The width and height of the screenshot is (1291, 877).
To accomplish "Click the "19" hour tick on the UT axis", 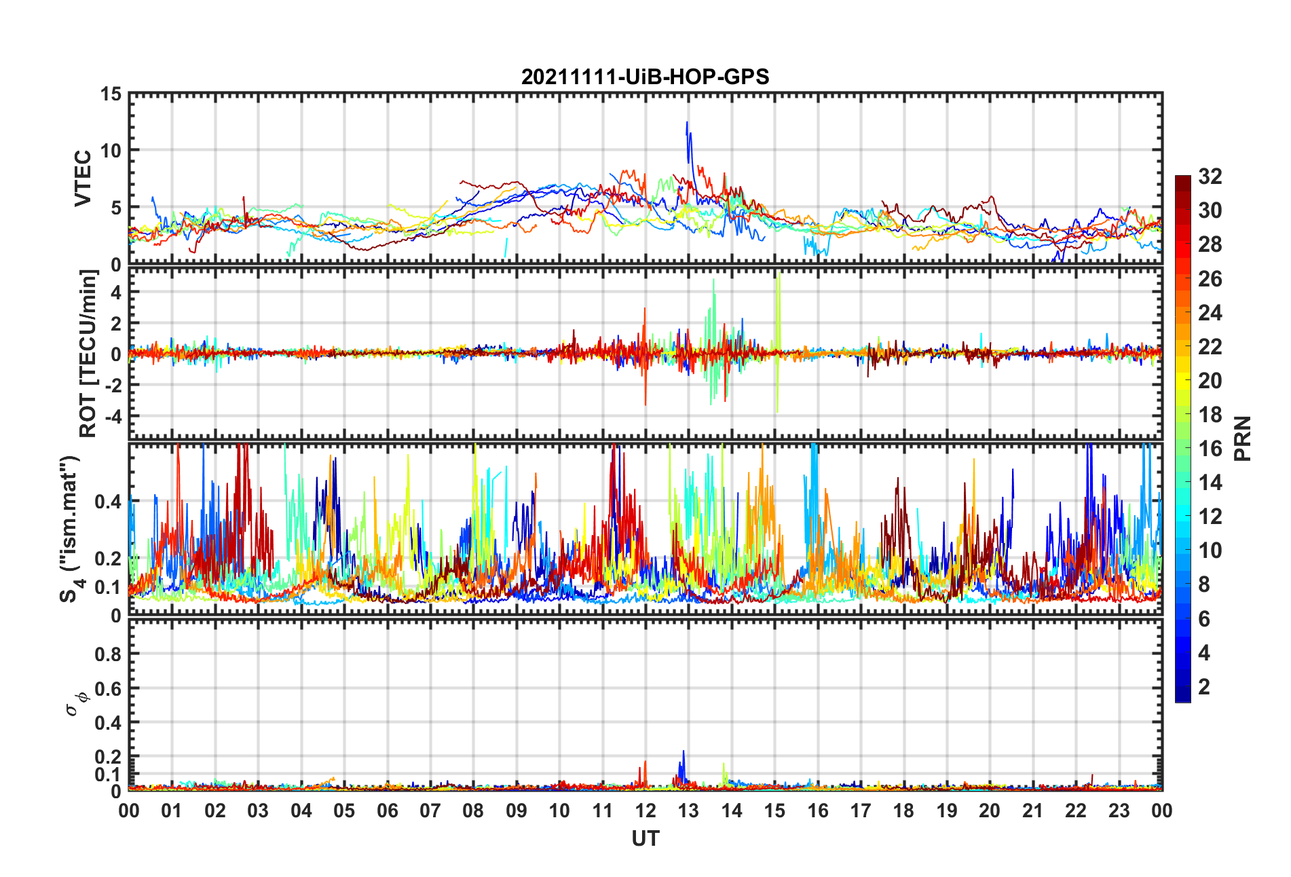I will pos(947,810).
